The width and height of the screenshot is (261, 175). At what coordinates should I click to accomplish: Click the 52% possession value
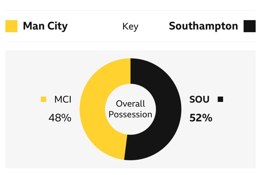[x=201, y=118]
